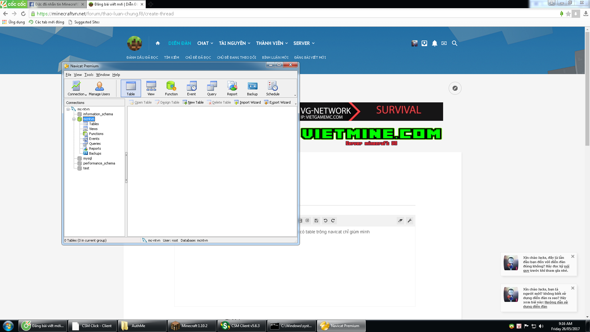The height and width of the screenshot is (332, 590).
Task: Open the Connection dropdown arrow
Action: [x=86, y=95]
